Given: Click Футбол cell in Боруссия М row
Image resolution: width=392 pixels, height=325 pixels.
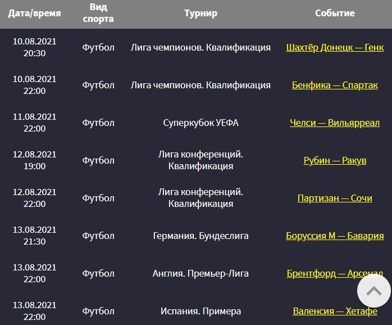Looking at the screenshot, I should point(98,236).
